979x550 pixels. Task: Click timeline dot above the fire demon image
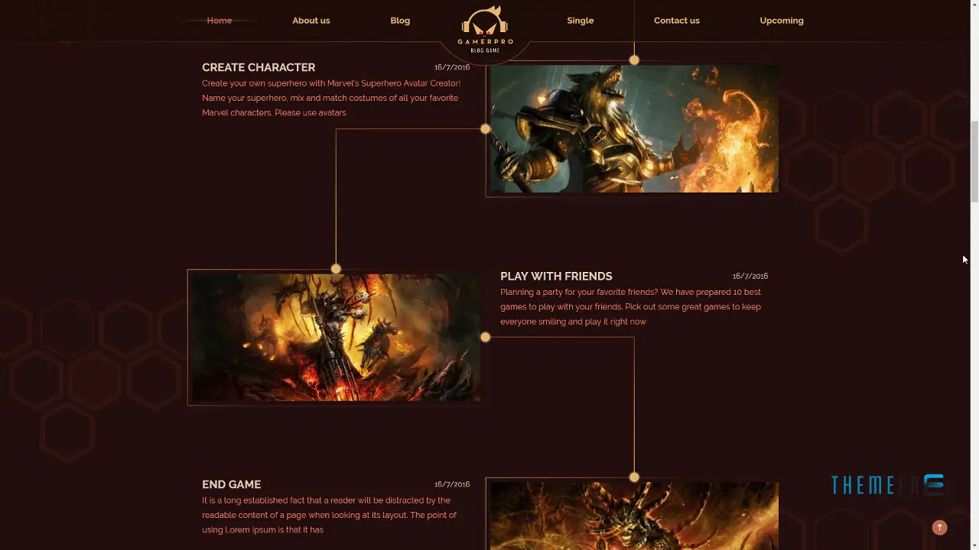point(336,268)
